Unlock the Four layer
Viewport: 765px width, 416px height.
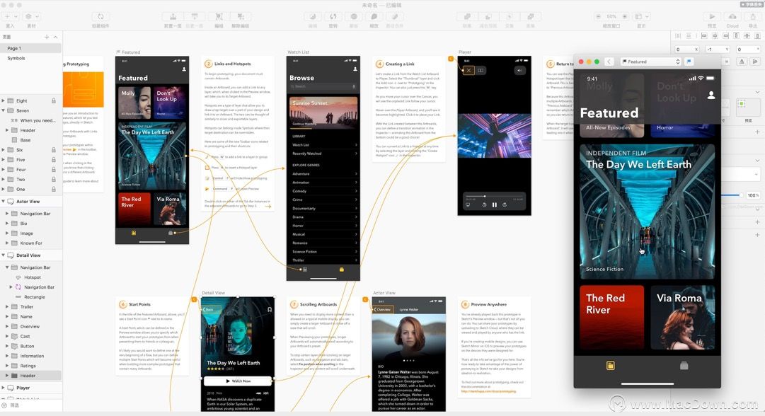click(54, 169)
